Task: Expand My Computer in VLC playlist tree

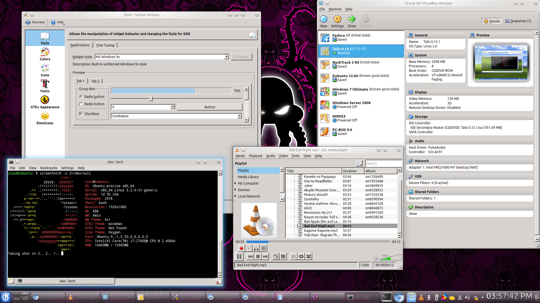Action: 236,183
